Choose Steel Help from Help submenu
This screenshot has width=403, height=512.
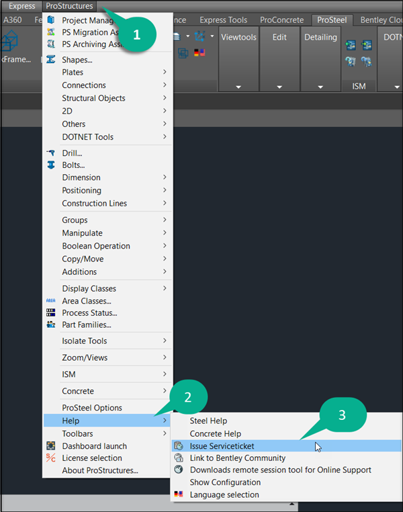[287, 421]
